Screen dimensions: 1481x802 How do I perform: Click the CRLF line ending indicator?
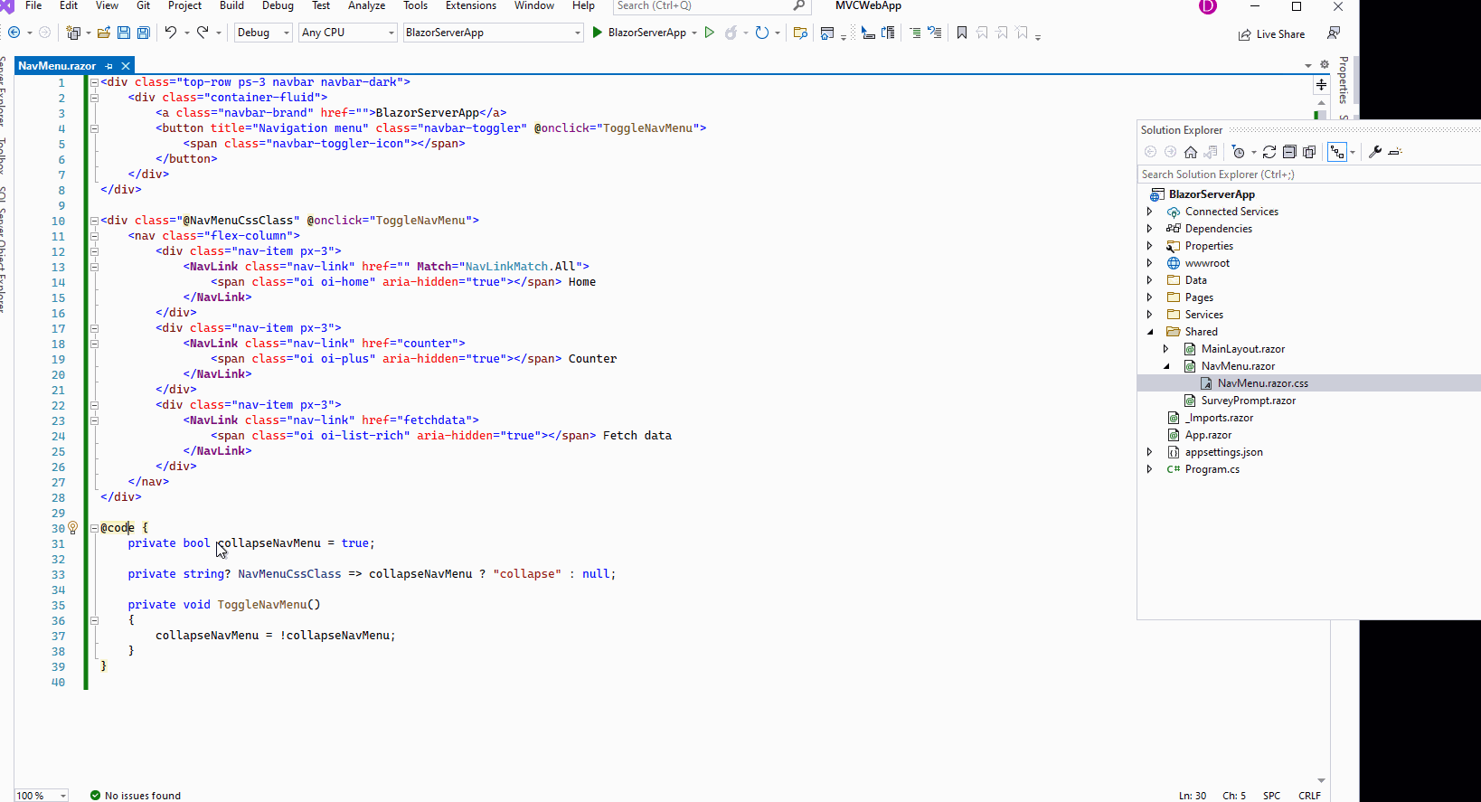(1309, 796)
